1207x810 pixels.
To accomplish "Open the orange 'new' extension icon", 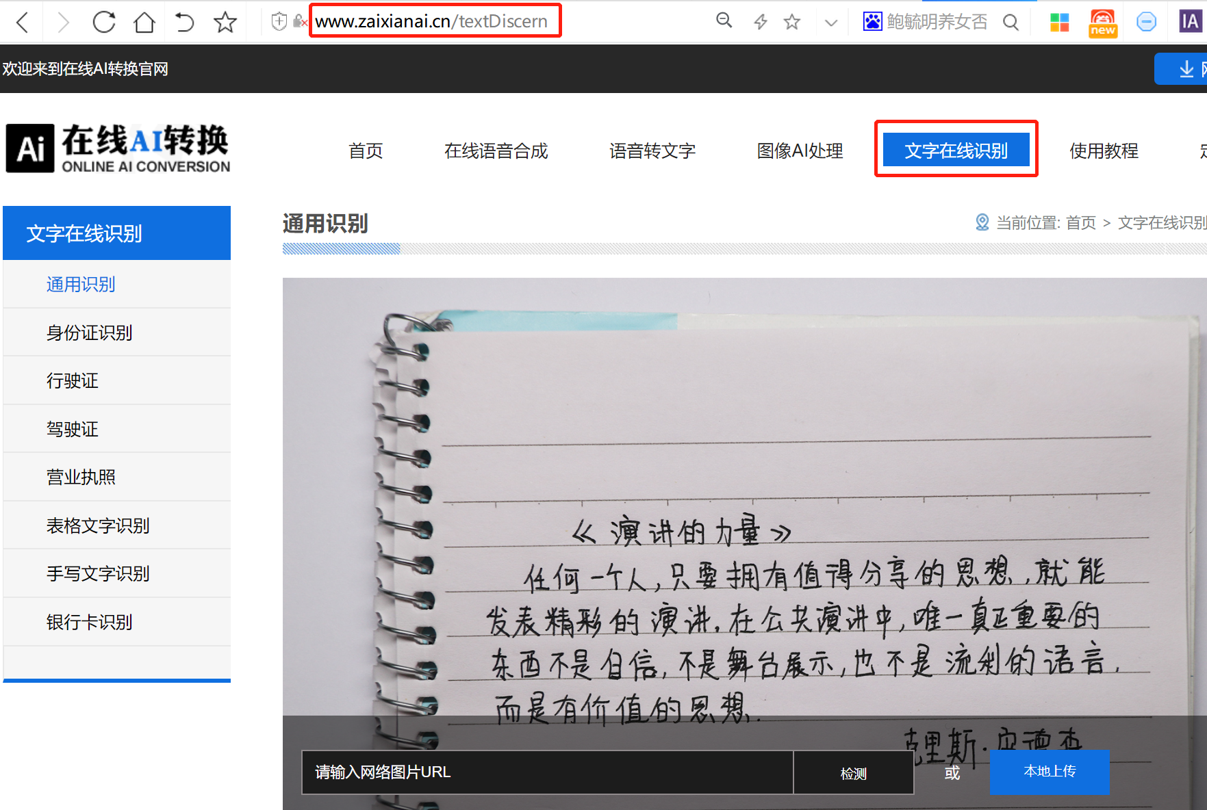I will (1102, 23).
